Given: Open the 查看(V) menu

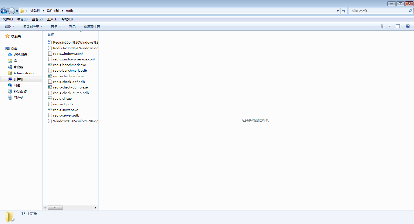Looking at the screenshot, I should click(37, 19).
